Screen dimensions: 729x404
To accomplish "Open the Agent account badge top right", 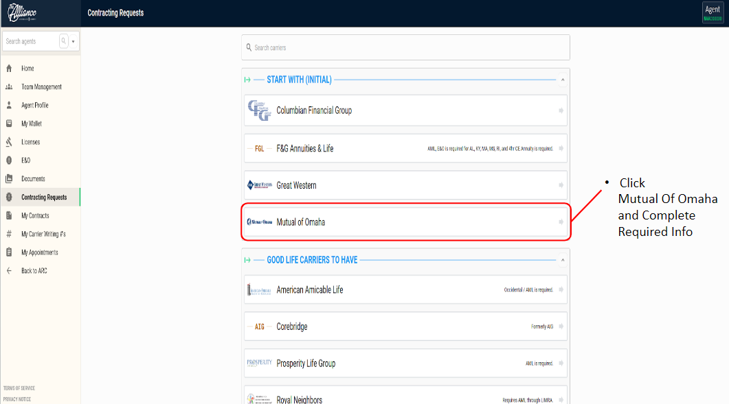I will pos(712,13).
